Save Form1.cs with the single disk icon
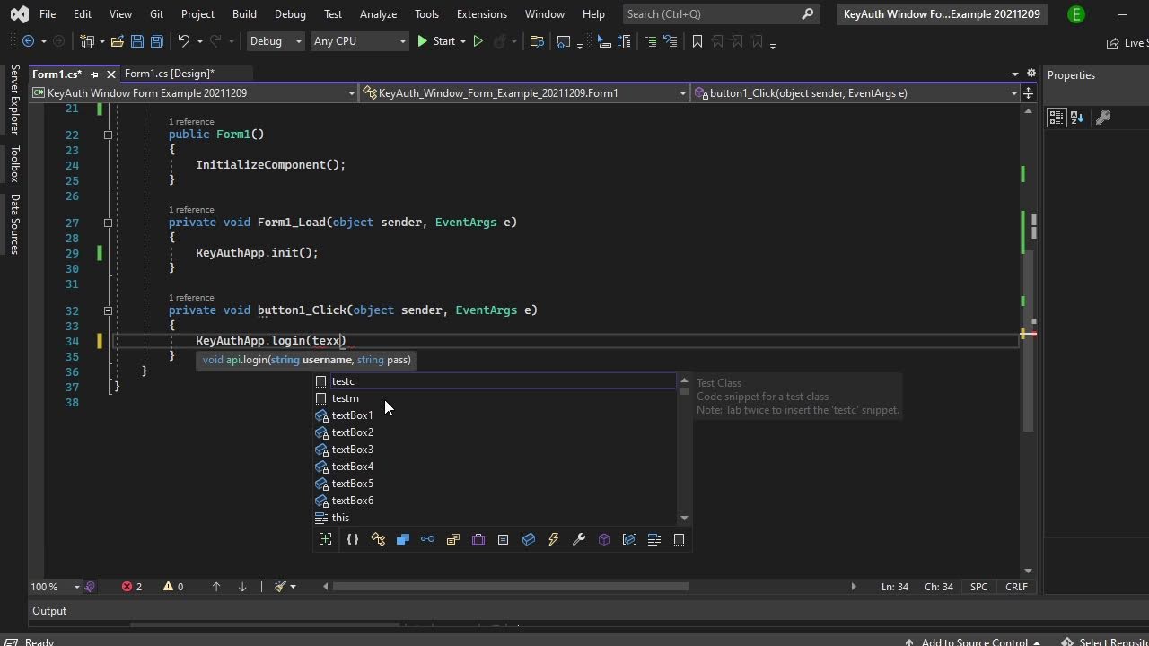This screenshot has width=1149, height=646. pyautogui.click(x=136, y=41)
